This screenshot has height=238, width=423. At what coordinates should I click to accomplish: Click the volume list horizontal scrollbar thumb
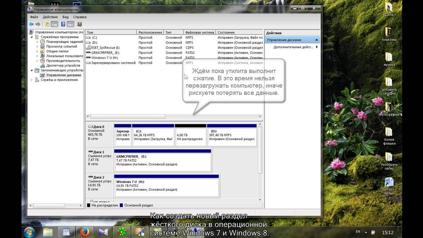point(128,116)
